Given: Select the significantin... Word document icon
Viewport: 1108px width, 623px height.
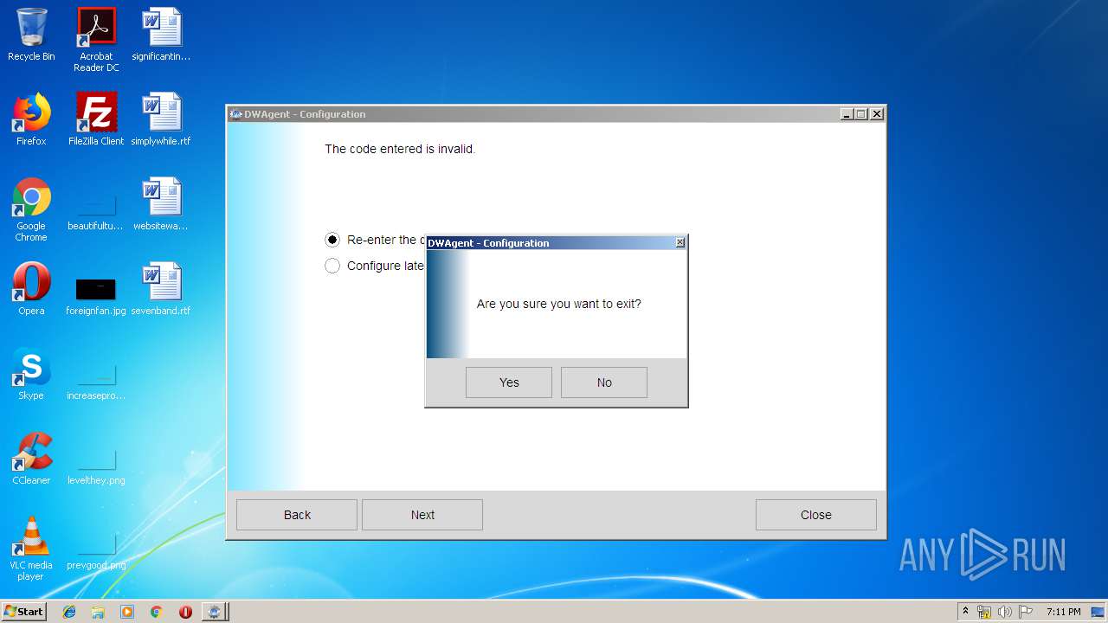Looking at the screenshot, I should click(x=161, y=35).
